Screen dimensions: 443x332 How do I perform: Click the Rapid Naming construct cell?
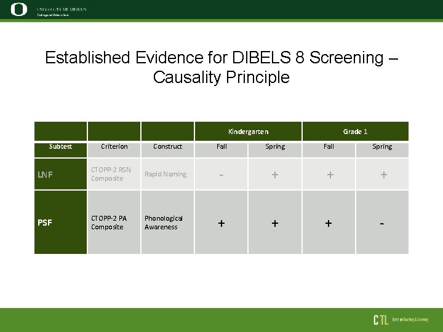[x=167, y=174]
